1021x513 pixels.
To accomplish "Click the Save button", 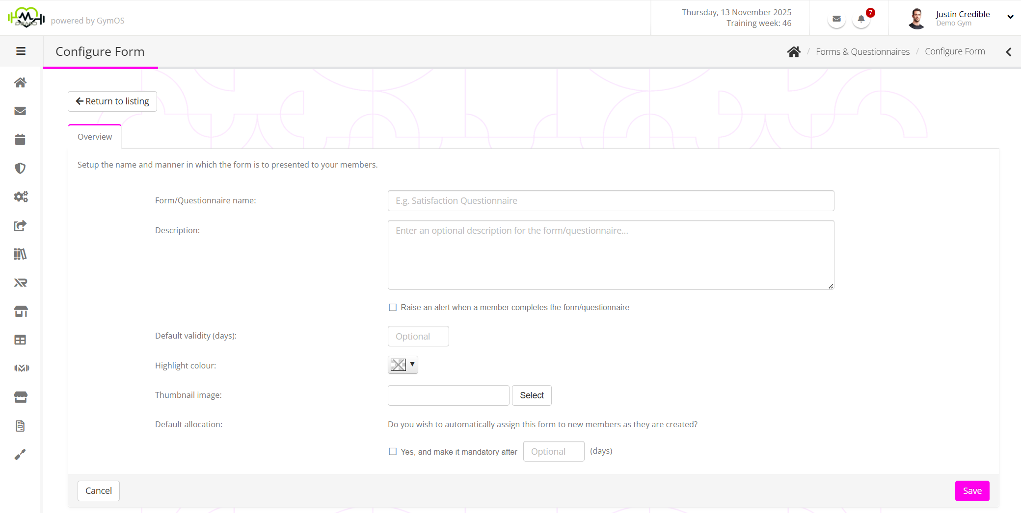I will 972,491.
